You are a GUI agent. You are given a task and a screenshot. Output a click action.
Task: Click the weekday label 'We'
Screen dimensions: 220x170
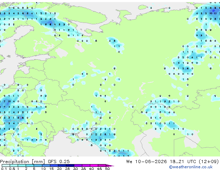[x=129, y=162]
